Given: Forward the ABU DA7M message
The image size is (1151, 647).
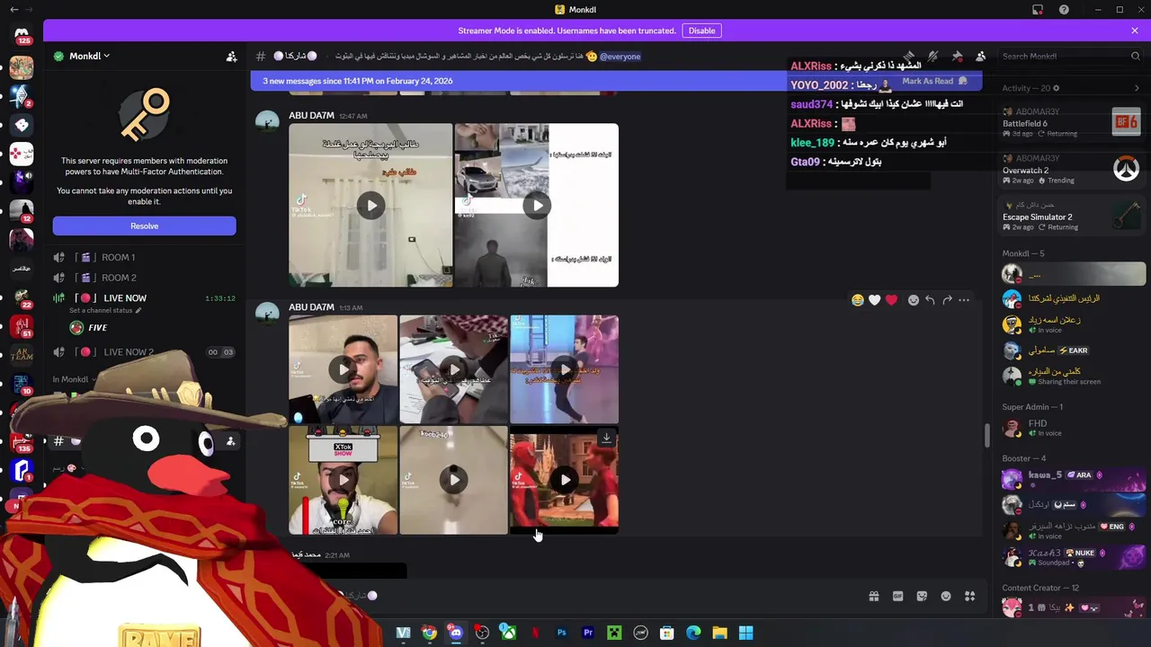Looking at the screenshot, I should point(947,300).
